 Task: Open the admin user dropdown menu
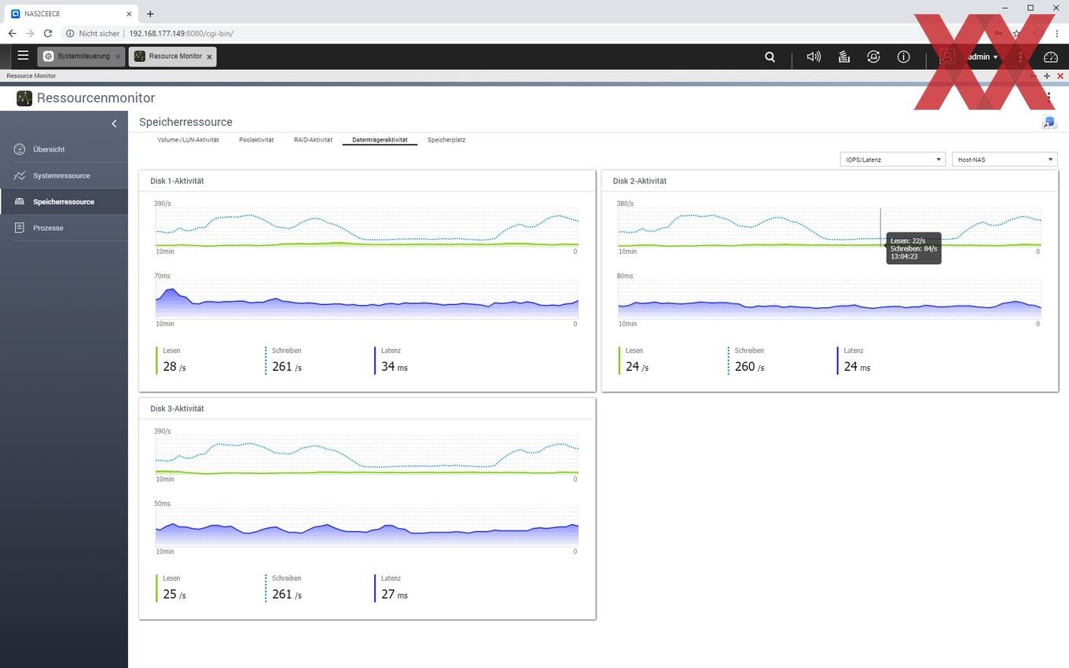tap(983, 57)
